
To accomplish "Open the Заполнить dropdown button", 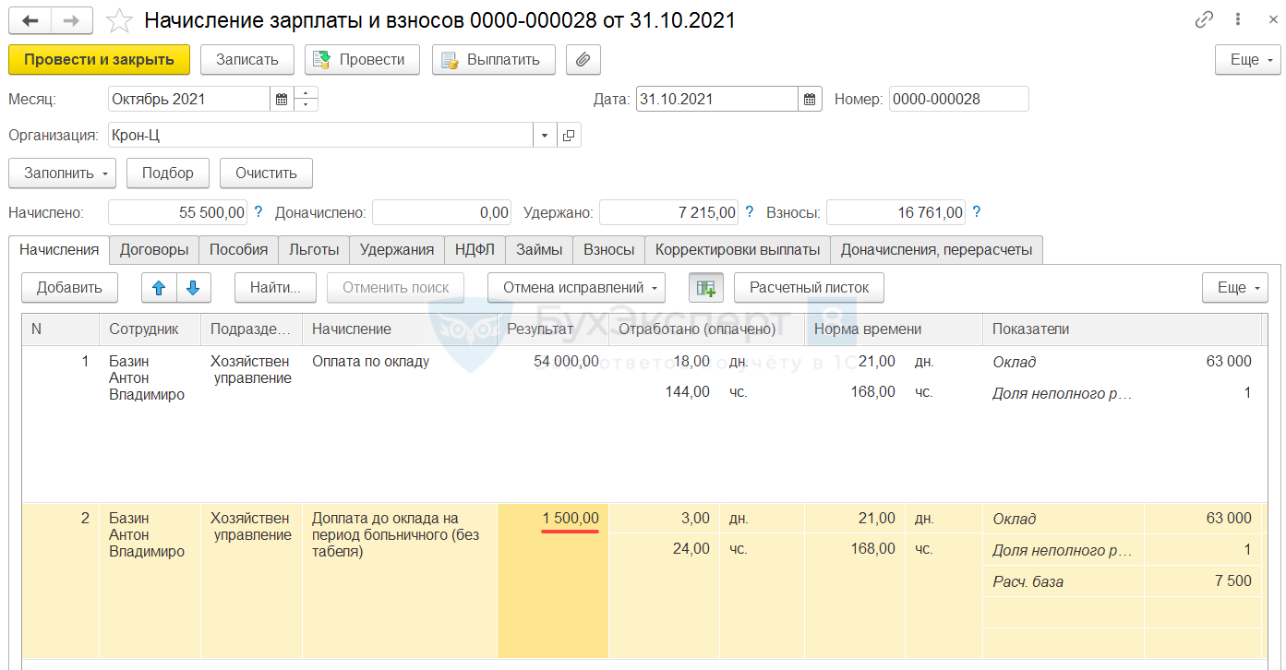I will (x=62, y=173).
